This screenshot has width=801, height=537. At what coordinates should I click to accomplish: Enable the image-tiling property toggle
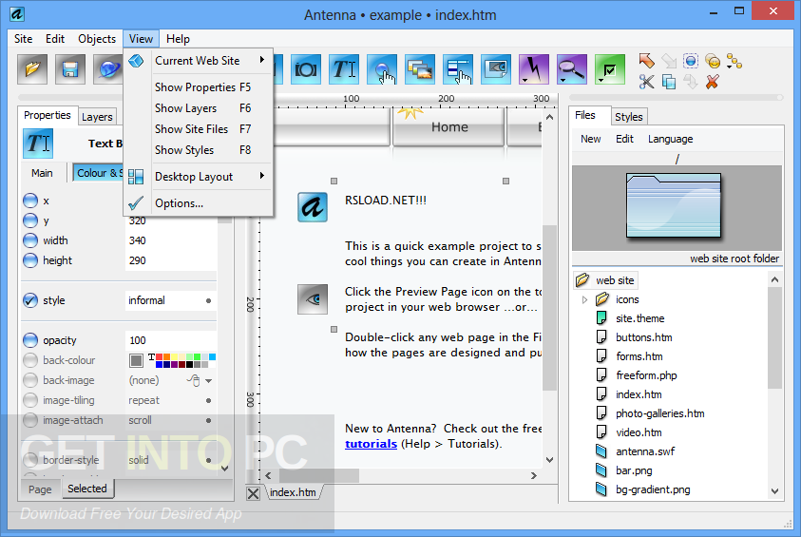30,400
